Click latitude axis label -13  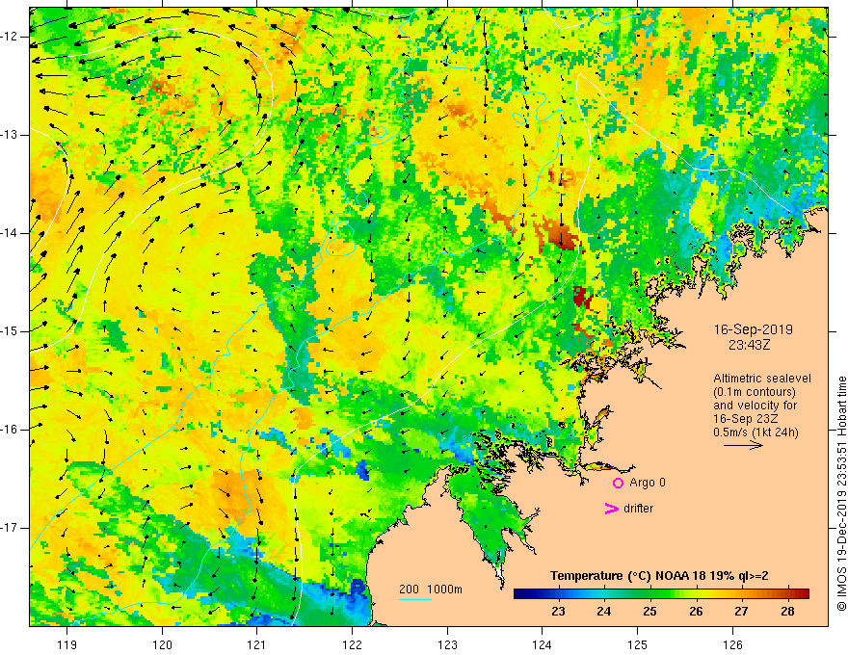(x=11, y=135)
